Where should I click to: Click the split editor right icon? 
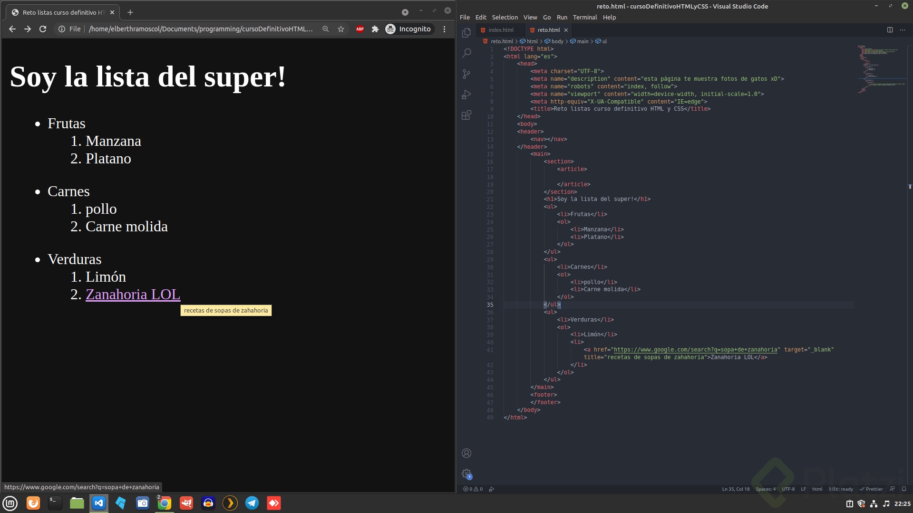[x=890, y=29]
